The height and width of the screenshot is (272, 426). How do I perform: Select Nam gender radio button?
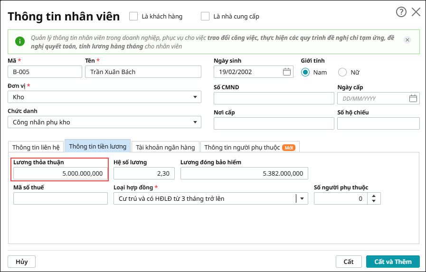point(305,73)
